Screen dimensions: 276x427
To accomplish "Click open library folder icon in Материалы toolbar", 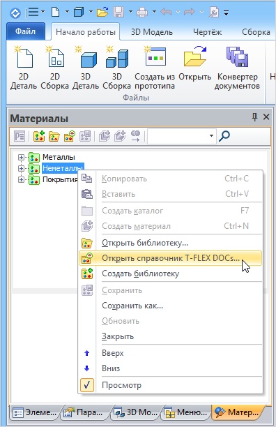I will pos(54,136).
